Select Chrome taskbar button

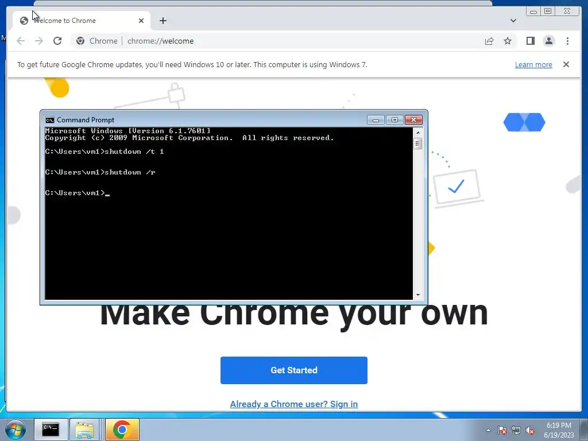[122, 430]
